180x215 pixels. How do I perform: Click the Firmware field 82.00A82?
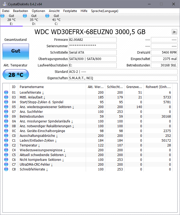point(93,40)
